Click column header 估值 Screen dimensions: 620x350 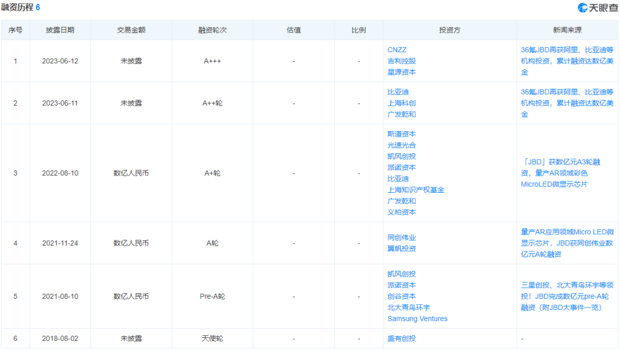pyautogui.click(x=294, y=30)
